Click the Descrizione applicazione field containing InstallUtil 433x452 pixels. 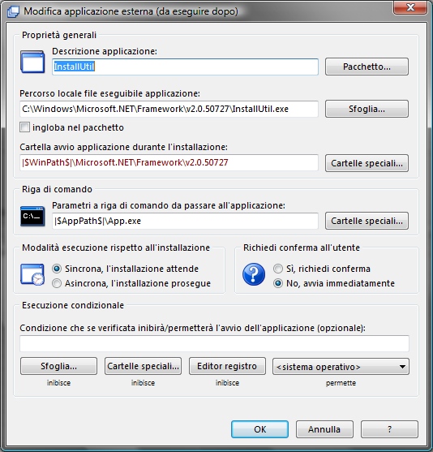coord(185,67)
